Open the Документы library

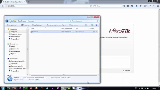coord(14,49)
